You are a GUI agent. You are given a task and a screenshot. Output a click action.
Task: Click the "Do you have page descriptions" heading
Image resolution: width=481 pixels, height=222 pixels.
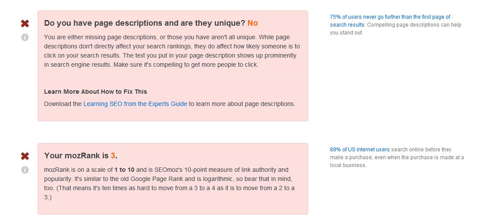pos(144,23)
